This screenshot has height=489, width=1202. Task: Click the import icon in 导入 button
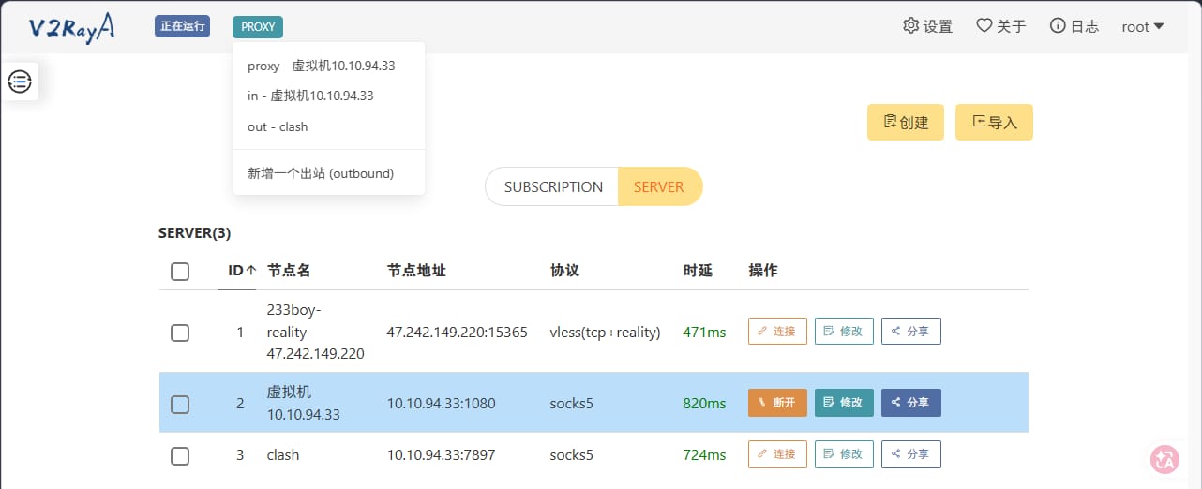pos(979,122)
